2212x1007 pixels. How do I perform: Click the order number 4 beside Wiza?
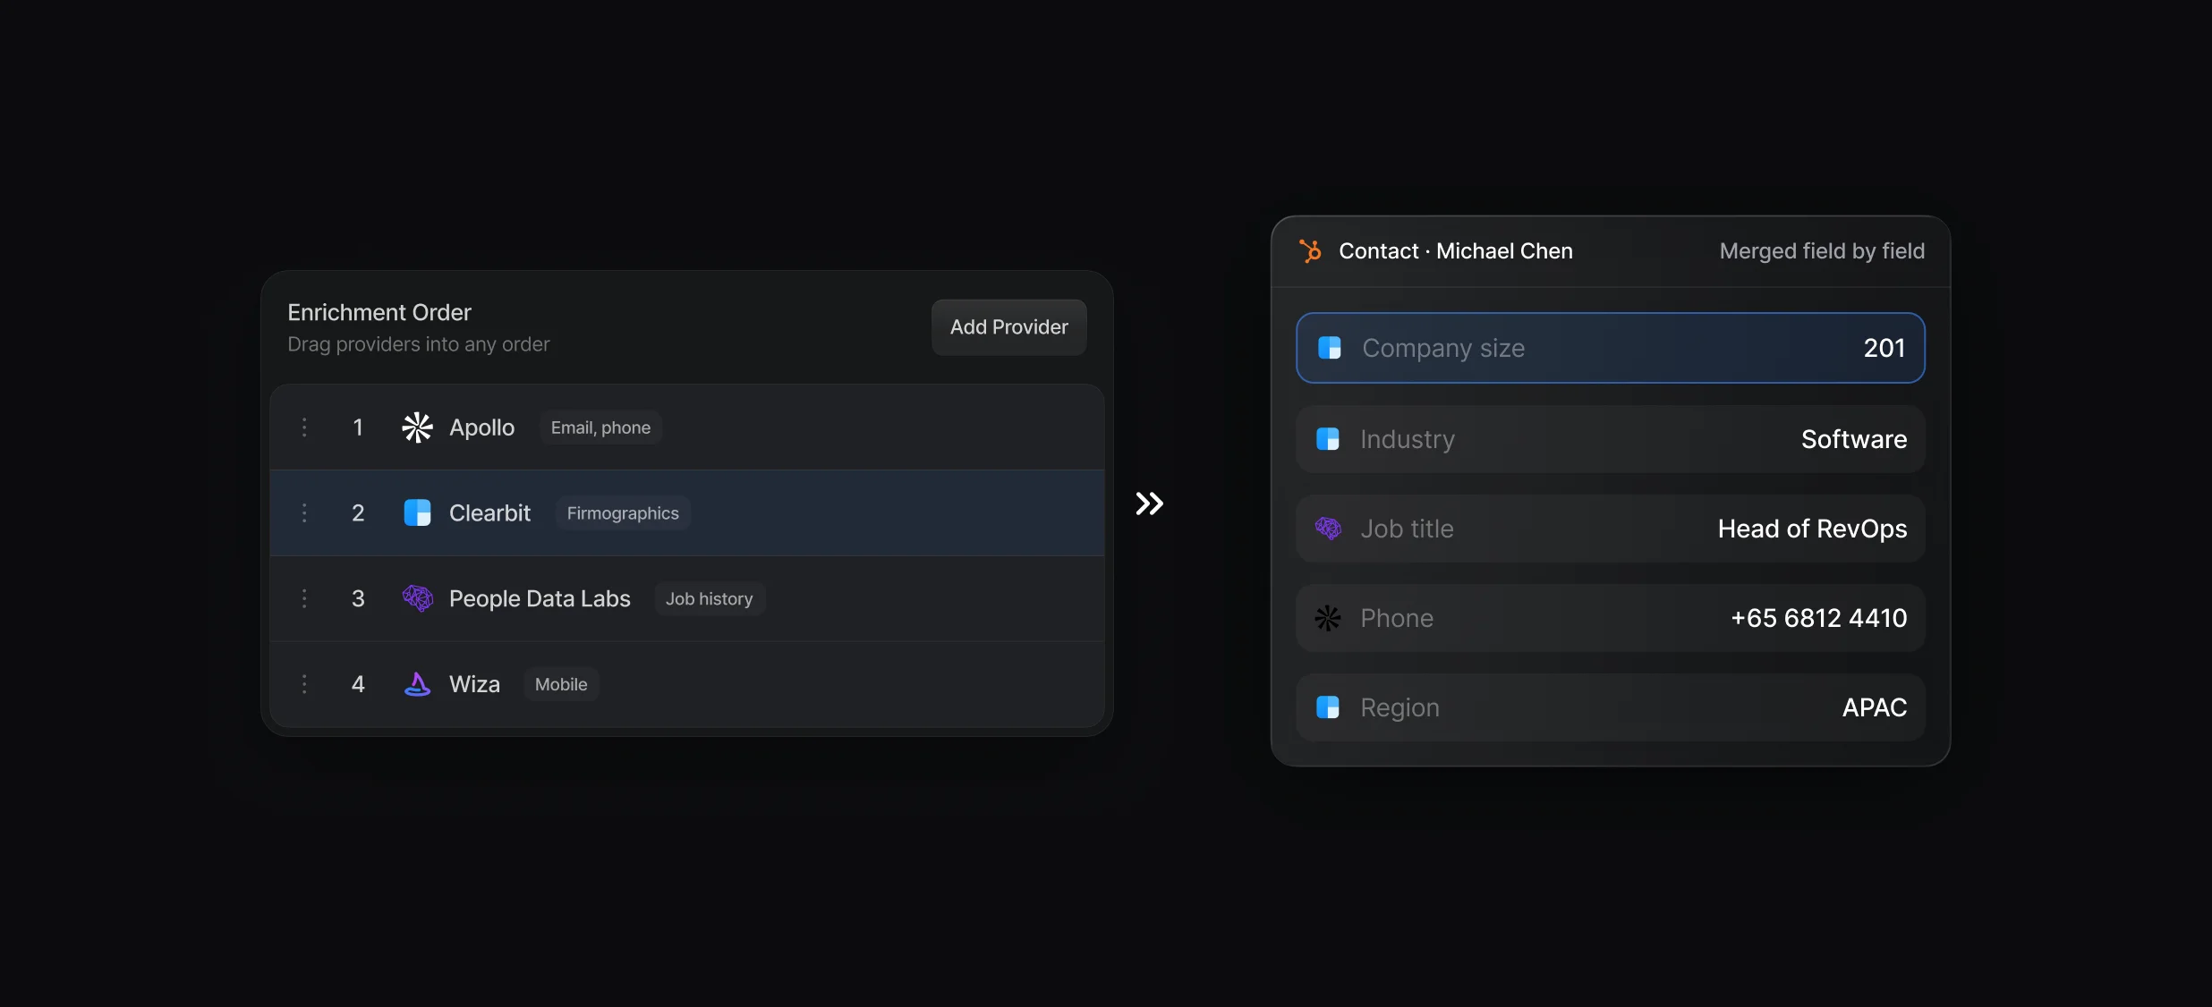tap(358, 684)
